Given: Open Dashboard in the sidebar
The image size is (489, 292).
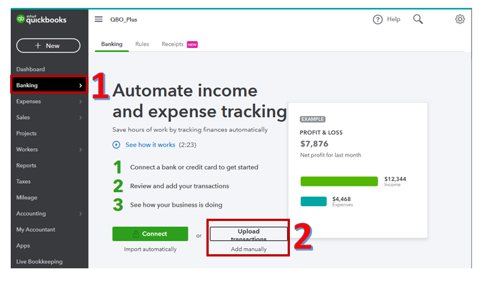Looking at the screenshot, I should 30,69.
